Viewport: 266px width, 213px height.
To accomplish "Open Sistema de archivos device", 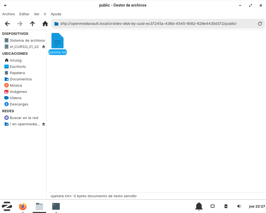I will coord(27,40).
